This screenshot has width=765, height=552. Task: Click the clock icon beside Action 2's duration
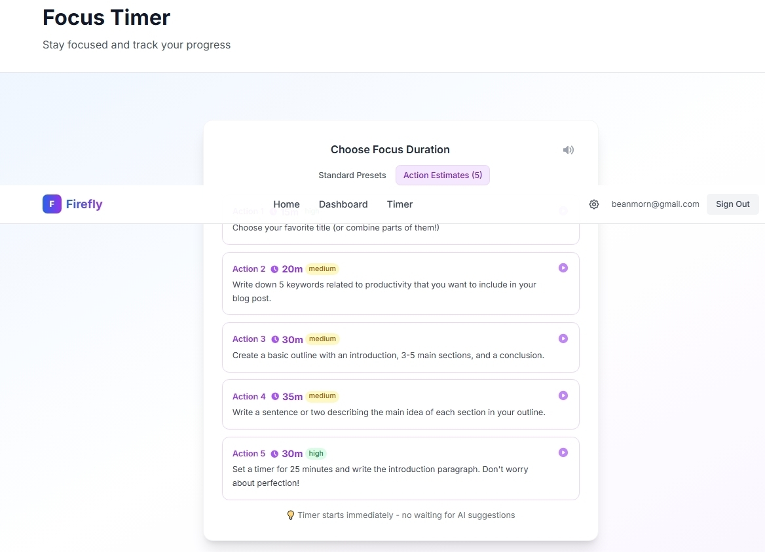coord(273,268)
